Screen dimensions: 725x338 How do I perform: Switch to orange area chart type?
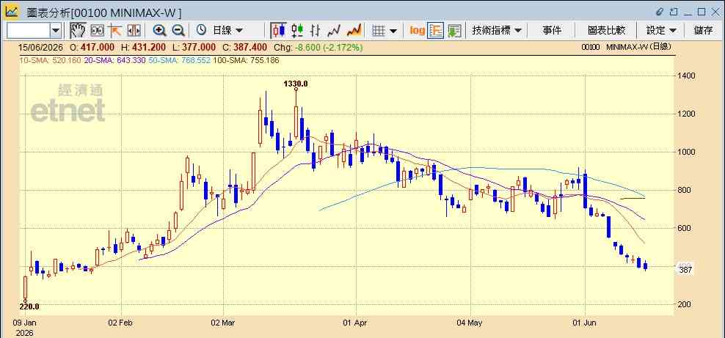click(x=354, y=31)
